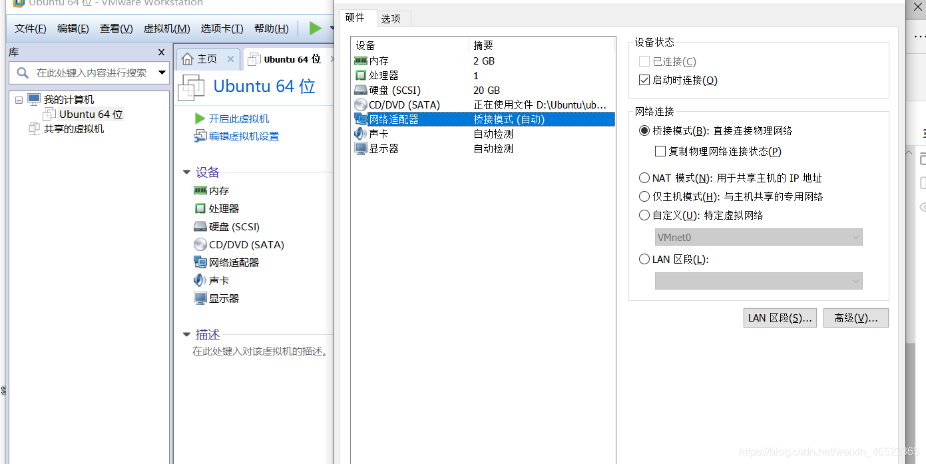The image size is (926, 464).
Task: Toggle the 启动时连接 checkbox
Action: click(x=644, y=79)
